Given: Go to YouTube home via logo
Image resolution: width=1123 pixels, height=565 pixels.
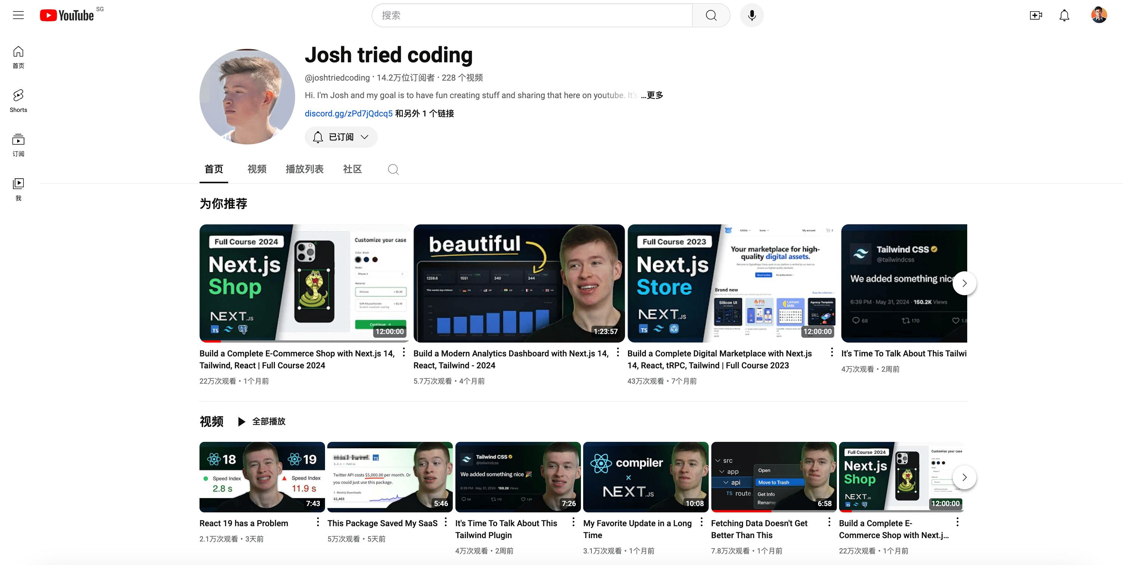Looking at the screenshot, I should 67,15.
